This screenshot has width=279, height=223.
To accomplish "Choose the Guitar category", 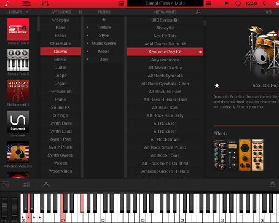I will click(x=60, y=68).
